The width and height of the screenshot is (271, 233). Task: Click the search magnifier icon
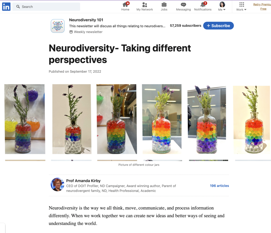[18, 7]
